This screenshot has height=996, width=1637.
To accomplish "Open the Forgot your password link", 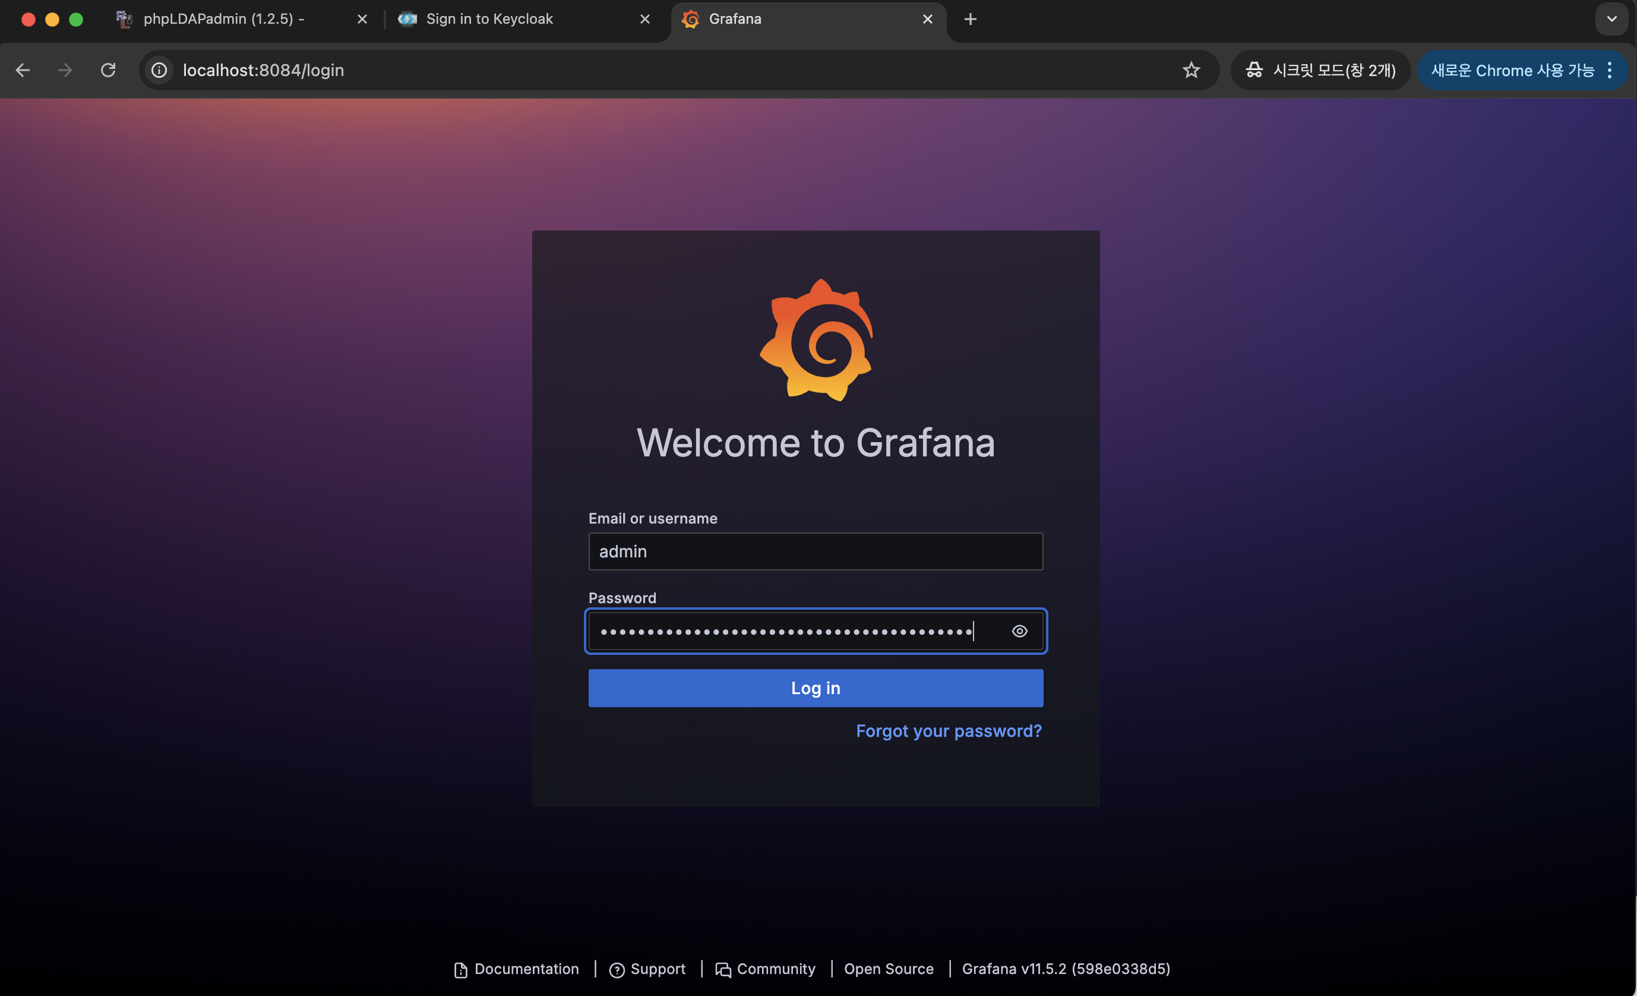I will click(949, 731).
